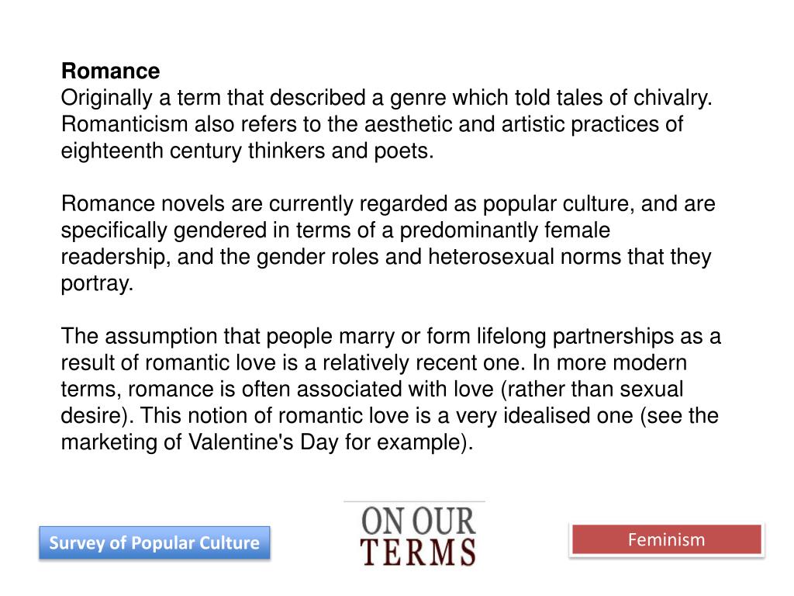The image size is (794, 596).
Task: Click the word portray
Action: pyautogui.click(x=96, y=283)
